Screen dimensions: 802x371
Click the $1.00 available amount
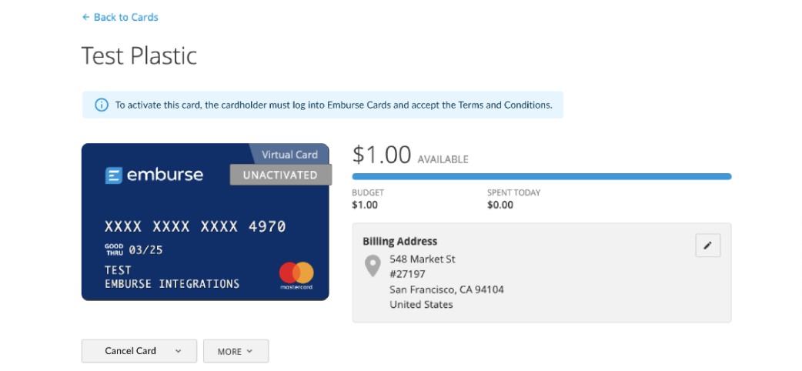point(382,155)
